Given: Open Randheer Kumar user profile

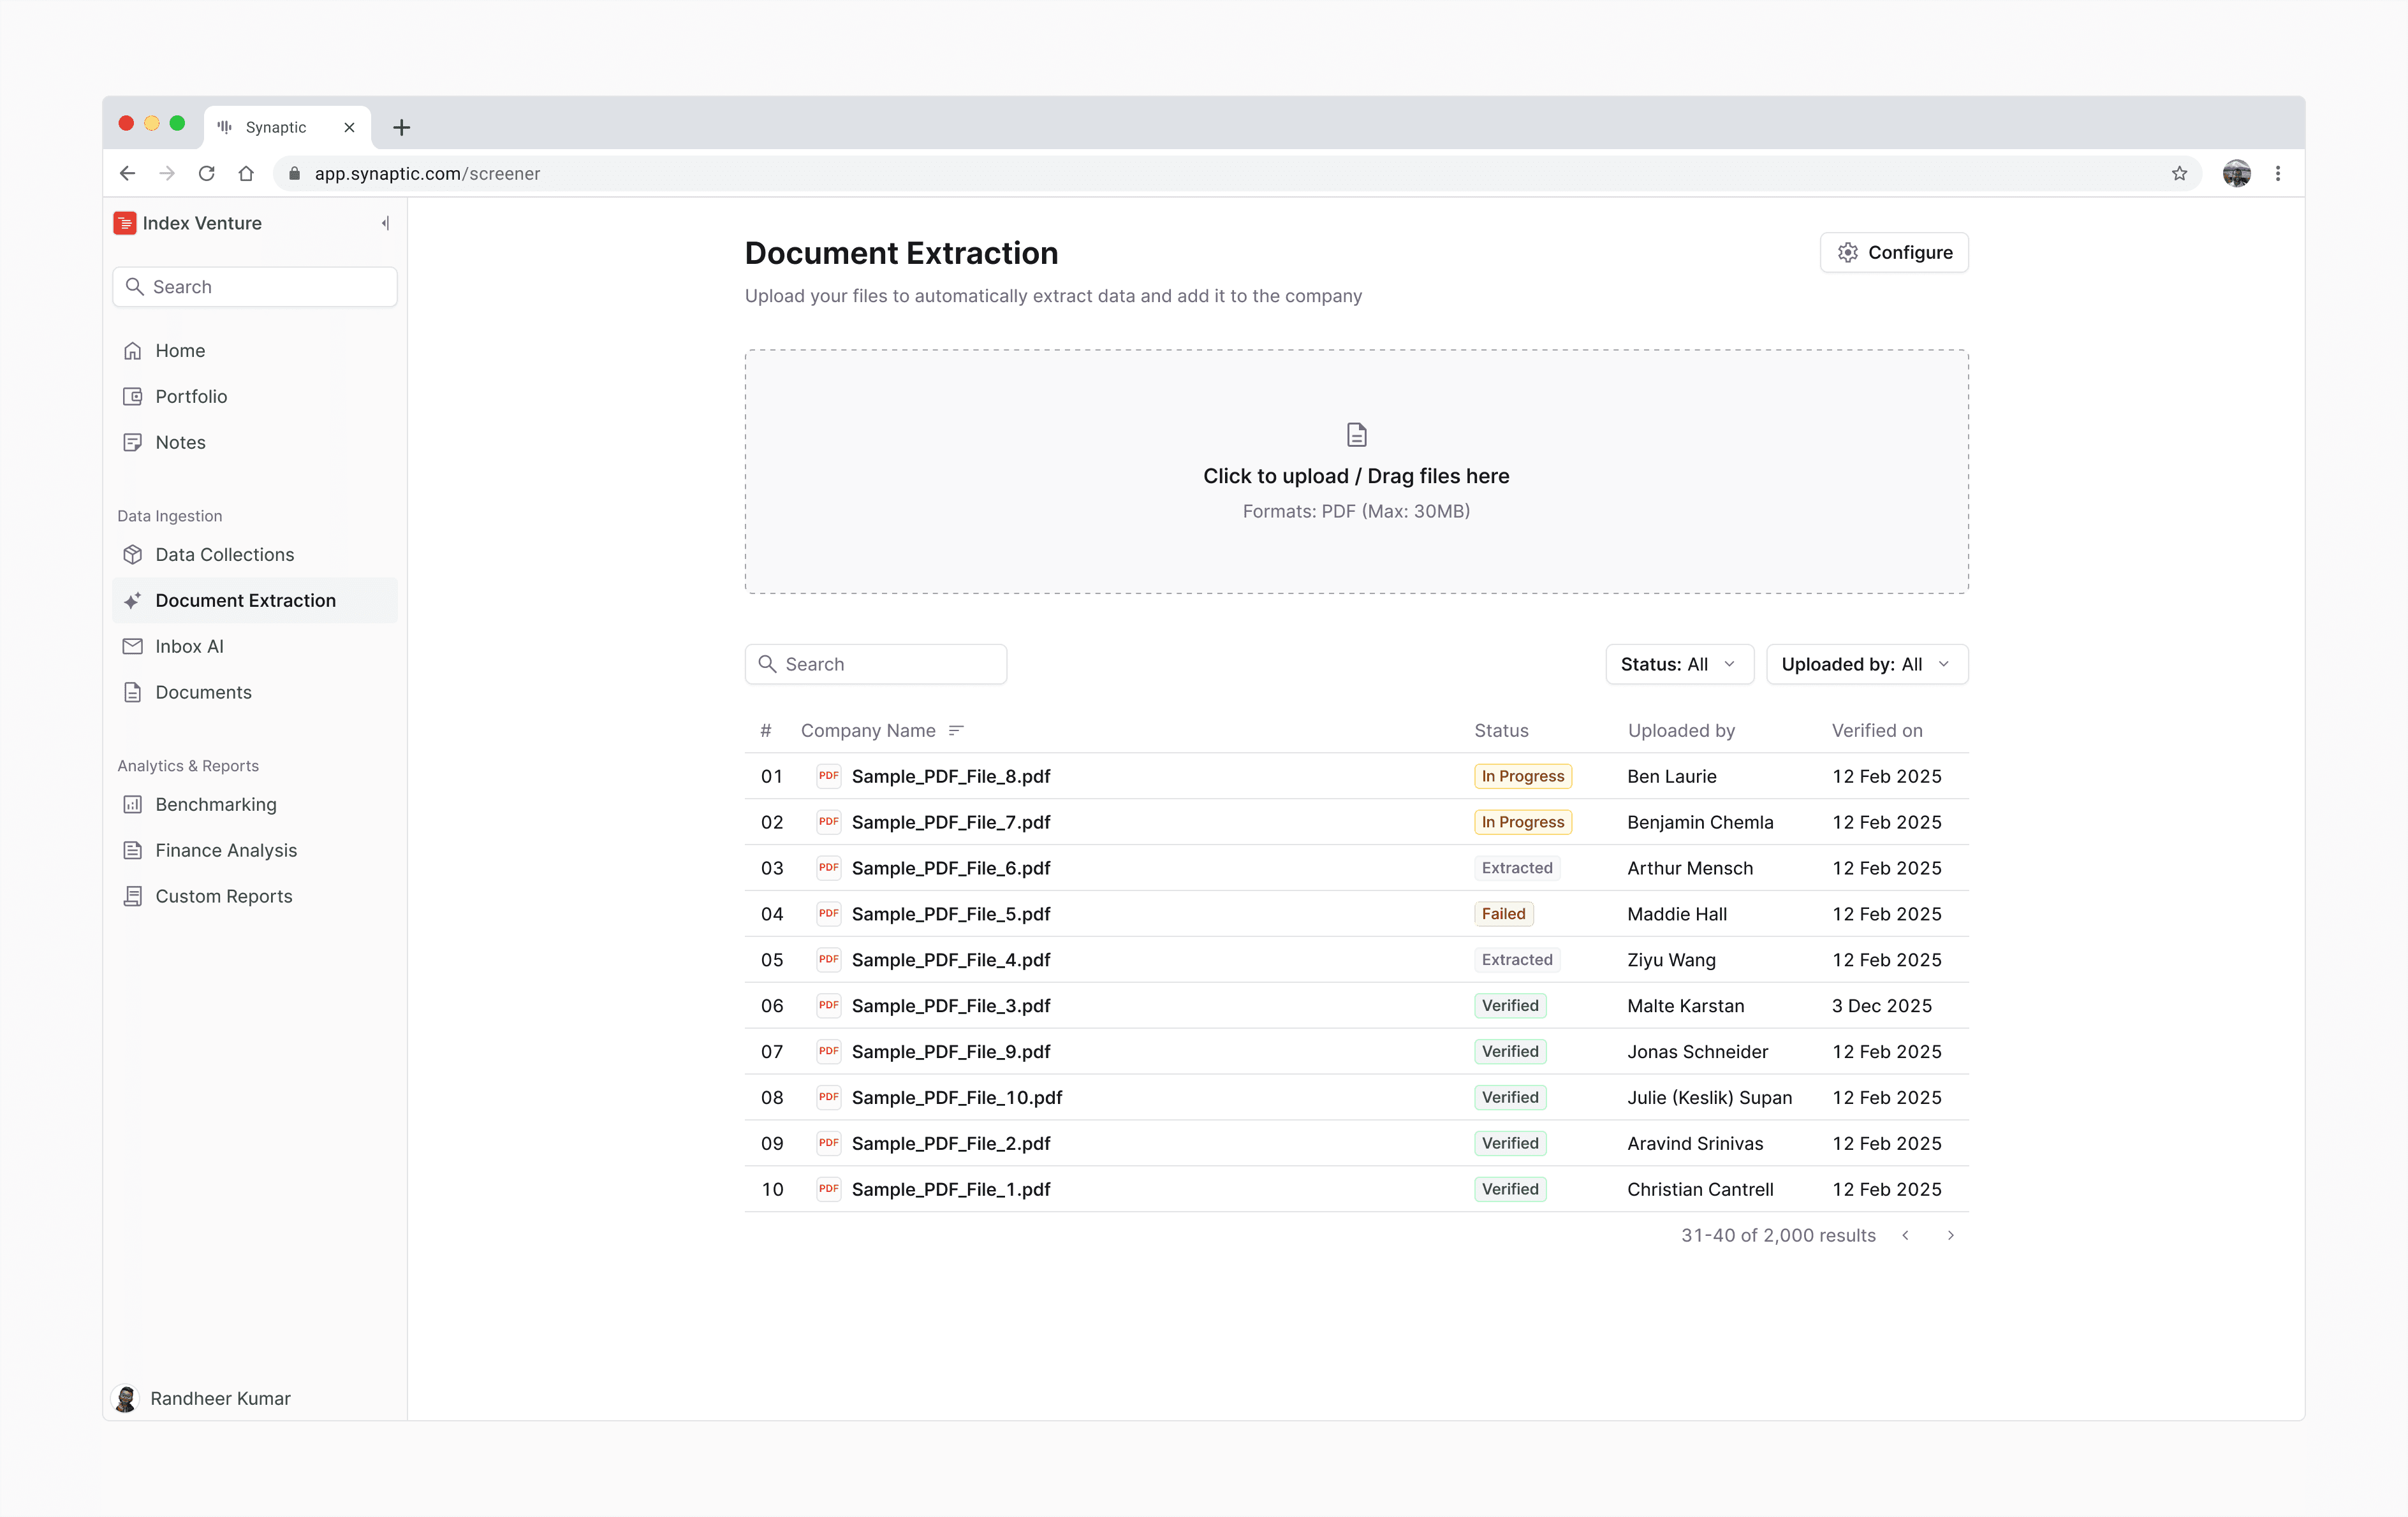Looking at the screenshot, I should [202, 1398].
